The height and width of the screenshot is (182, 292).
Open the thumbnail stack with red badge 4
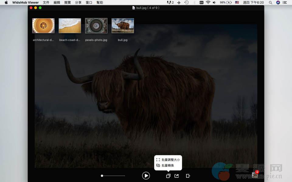click(x=255, y=175)
